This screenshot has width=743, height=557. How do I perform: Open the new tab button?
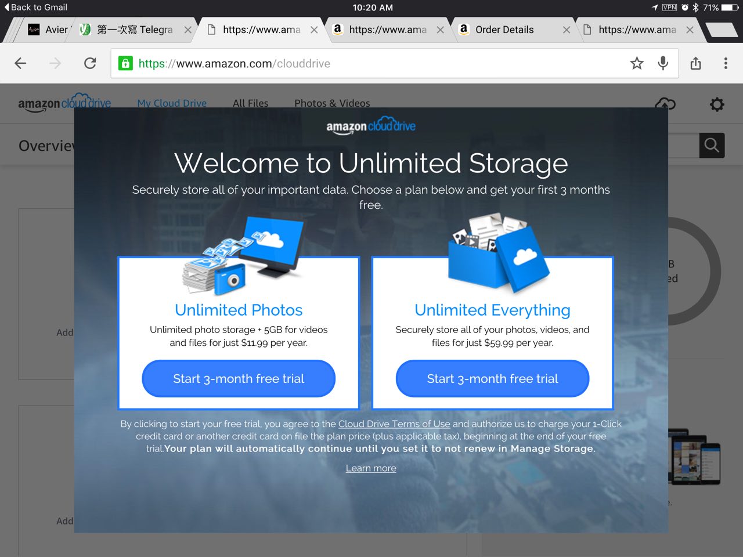click(x=722, y=30)
